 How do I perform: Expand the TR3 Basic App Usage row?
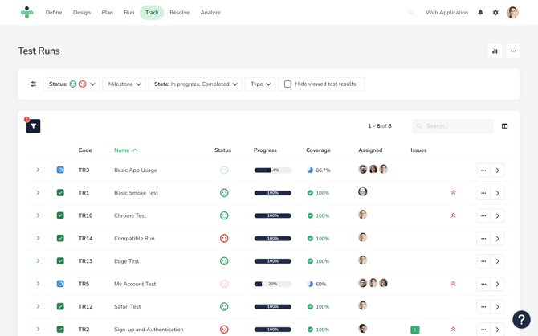[38, 170]
